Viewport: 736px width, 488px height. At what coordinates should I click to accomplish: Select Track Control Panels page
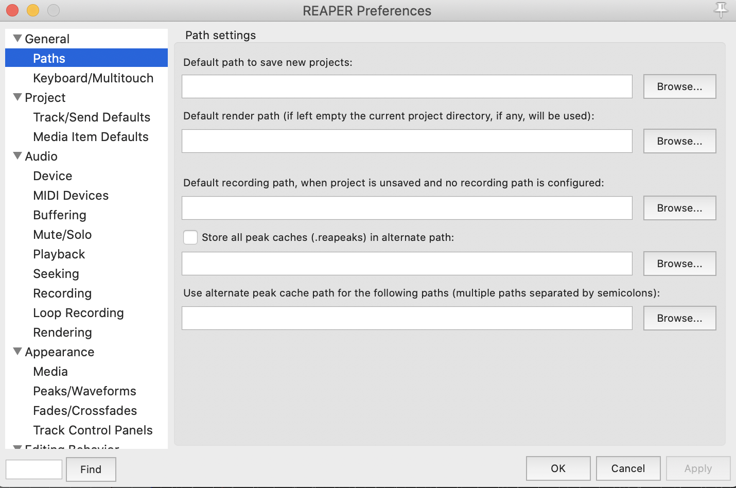(x=93, y=430)
